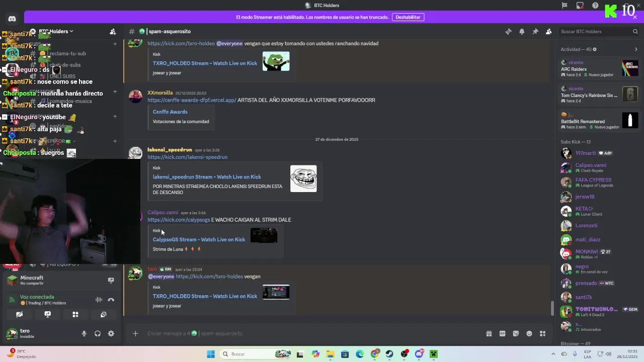Open the Discord help question mark icon

coord(595,6)
